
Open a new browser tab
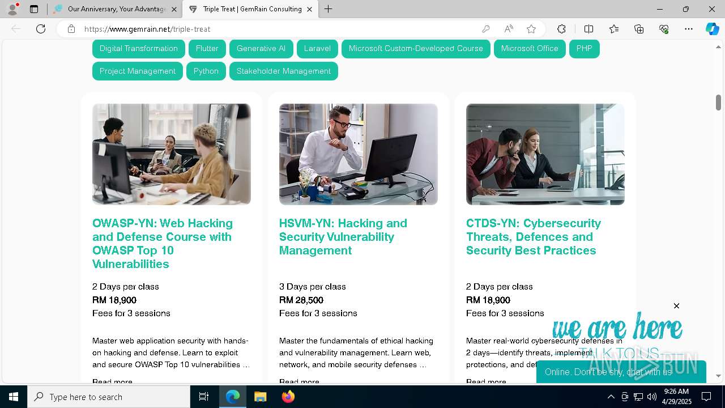(329, 9)
